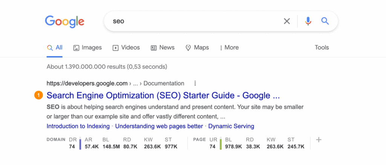Image resolution: width=386 pixels, height=167 pixels.
Task: Open the News tab
Action: click(162, 48)
